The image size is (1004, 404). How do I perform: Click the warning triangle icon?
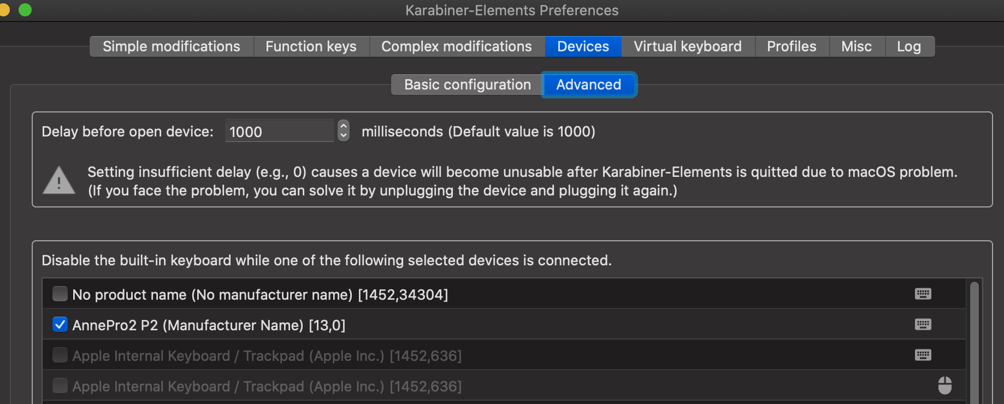59,179
